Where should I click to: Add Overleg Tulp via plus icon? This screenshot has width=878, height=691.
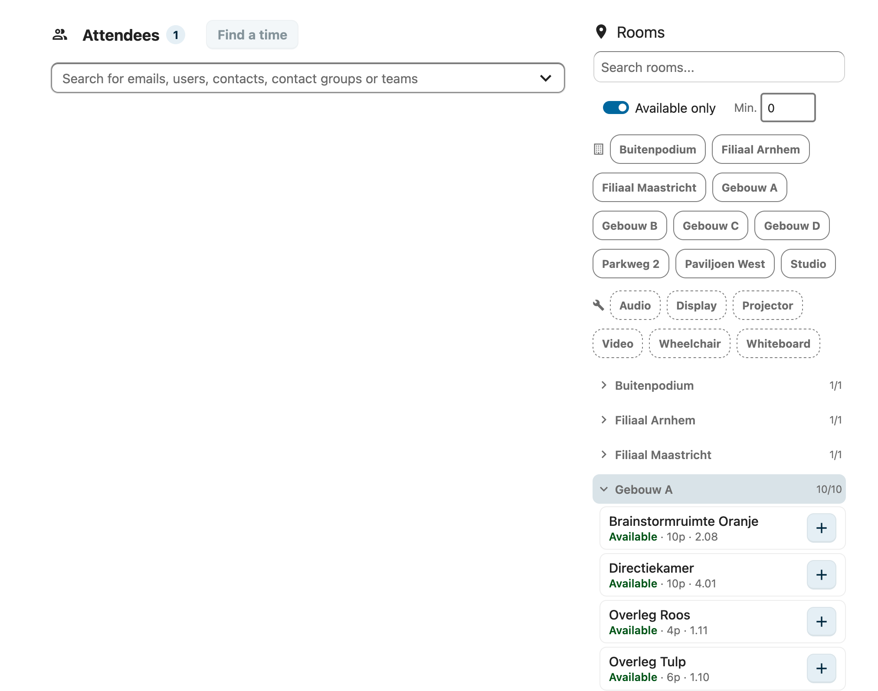(821, 668)
